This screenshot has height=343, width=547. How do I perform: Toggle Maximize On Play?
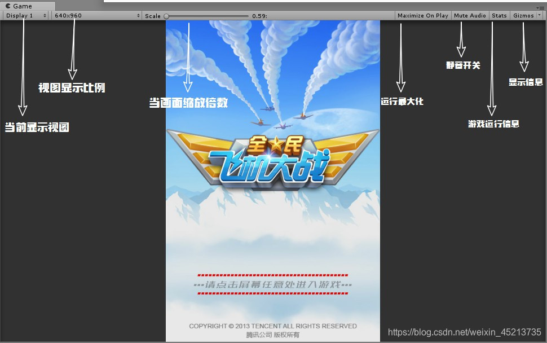pos(423,15)
